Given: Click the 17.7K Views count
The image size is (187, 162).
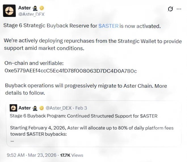Looking at the screenshot, I should point(71,155).
